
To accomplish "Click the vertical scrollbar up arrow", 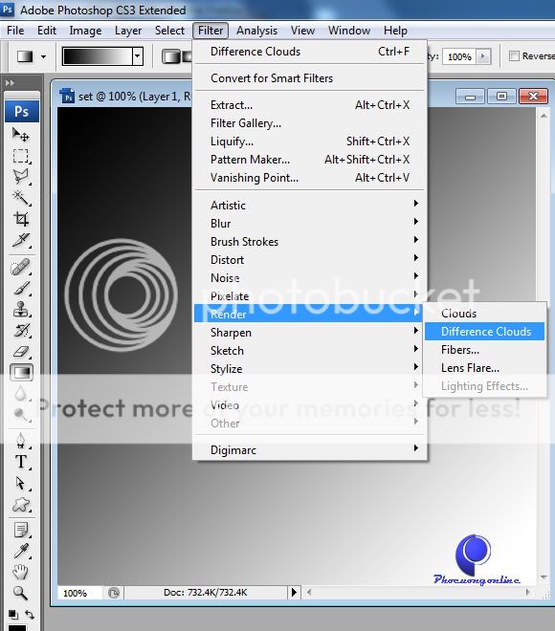I will coord(544,116).
